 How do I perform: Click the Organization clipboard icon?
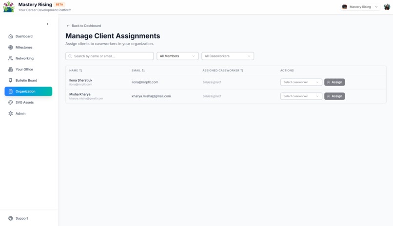pyautogui.click(x=11, y=91)
